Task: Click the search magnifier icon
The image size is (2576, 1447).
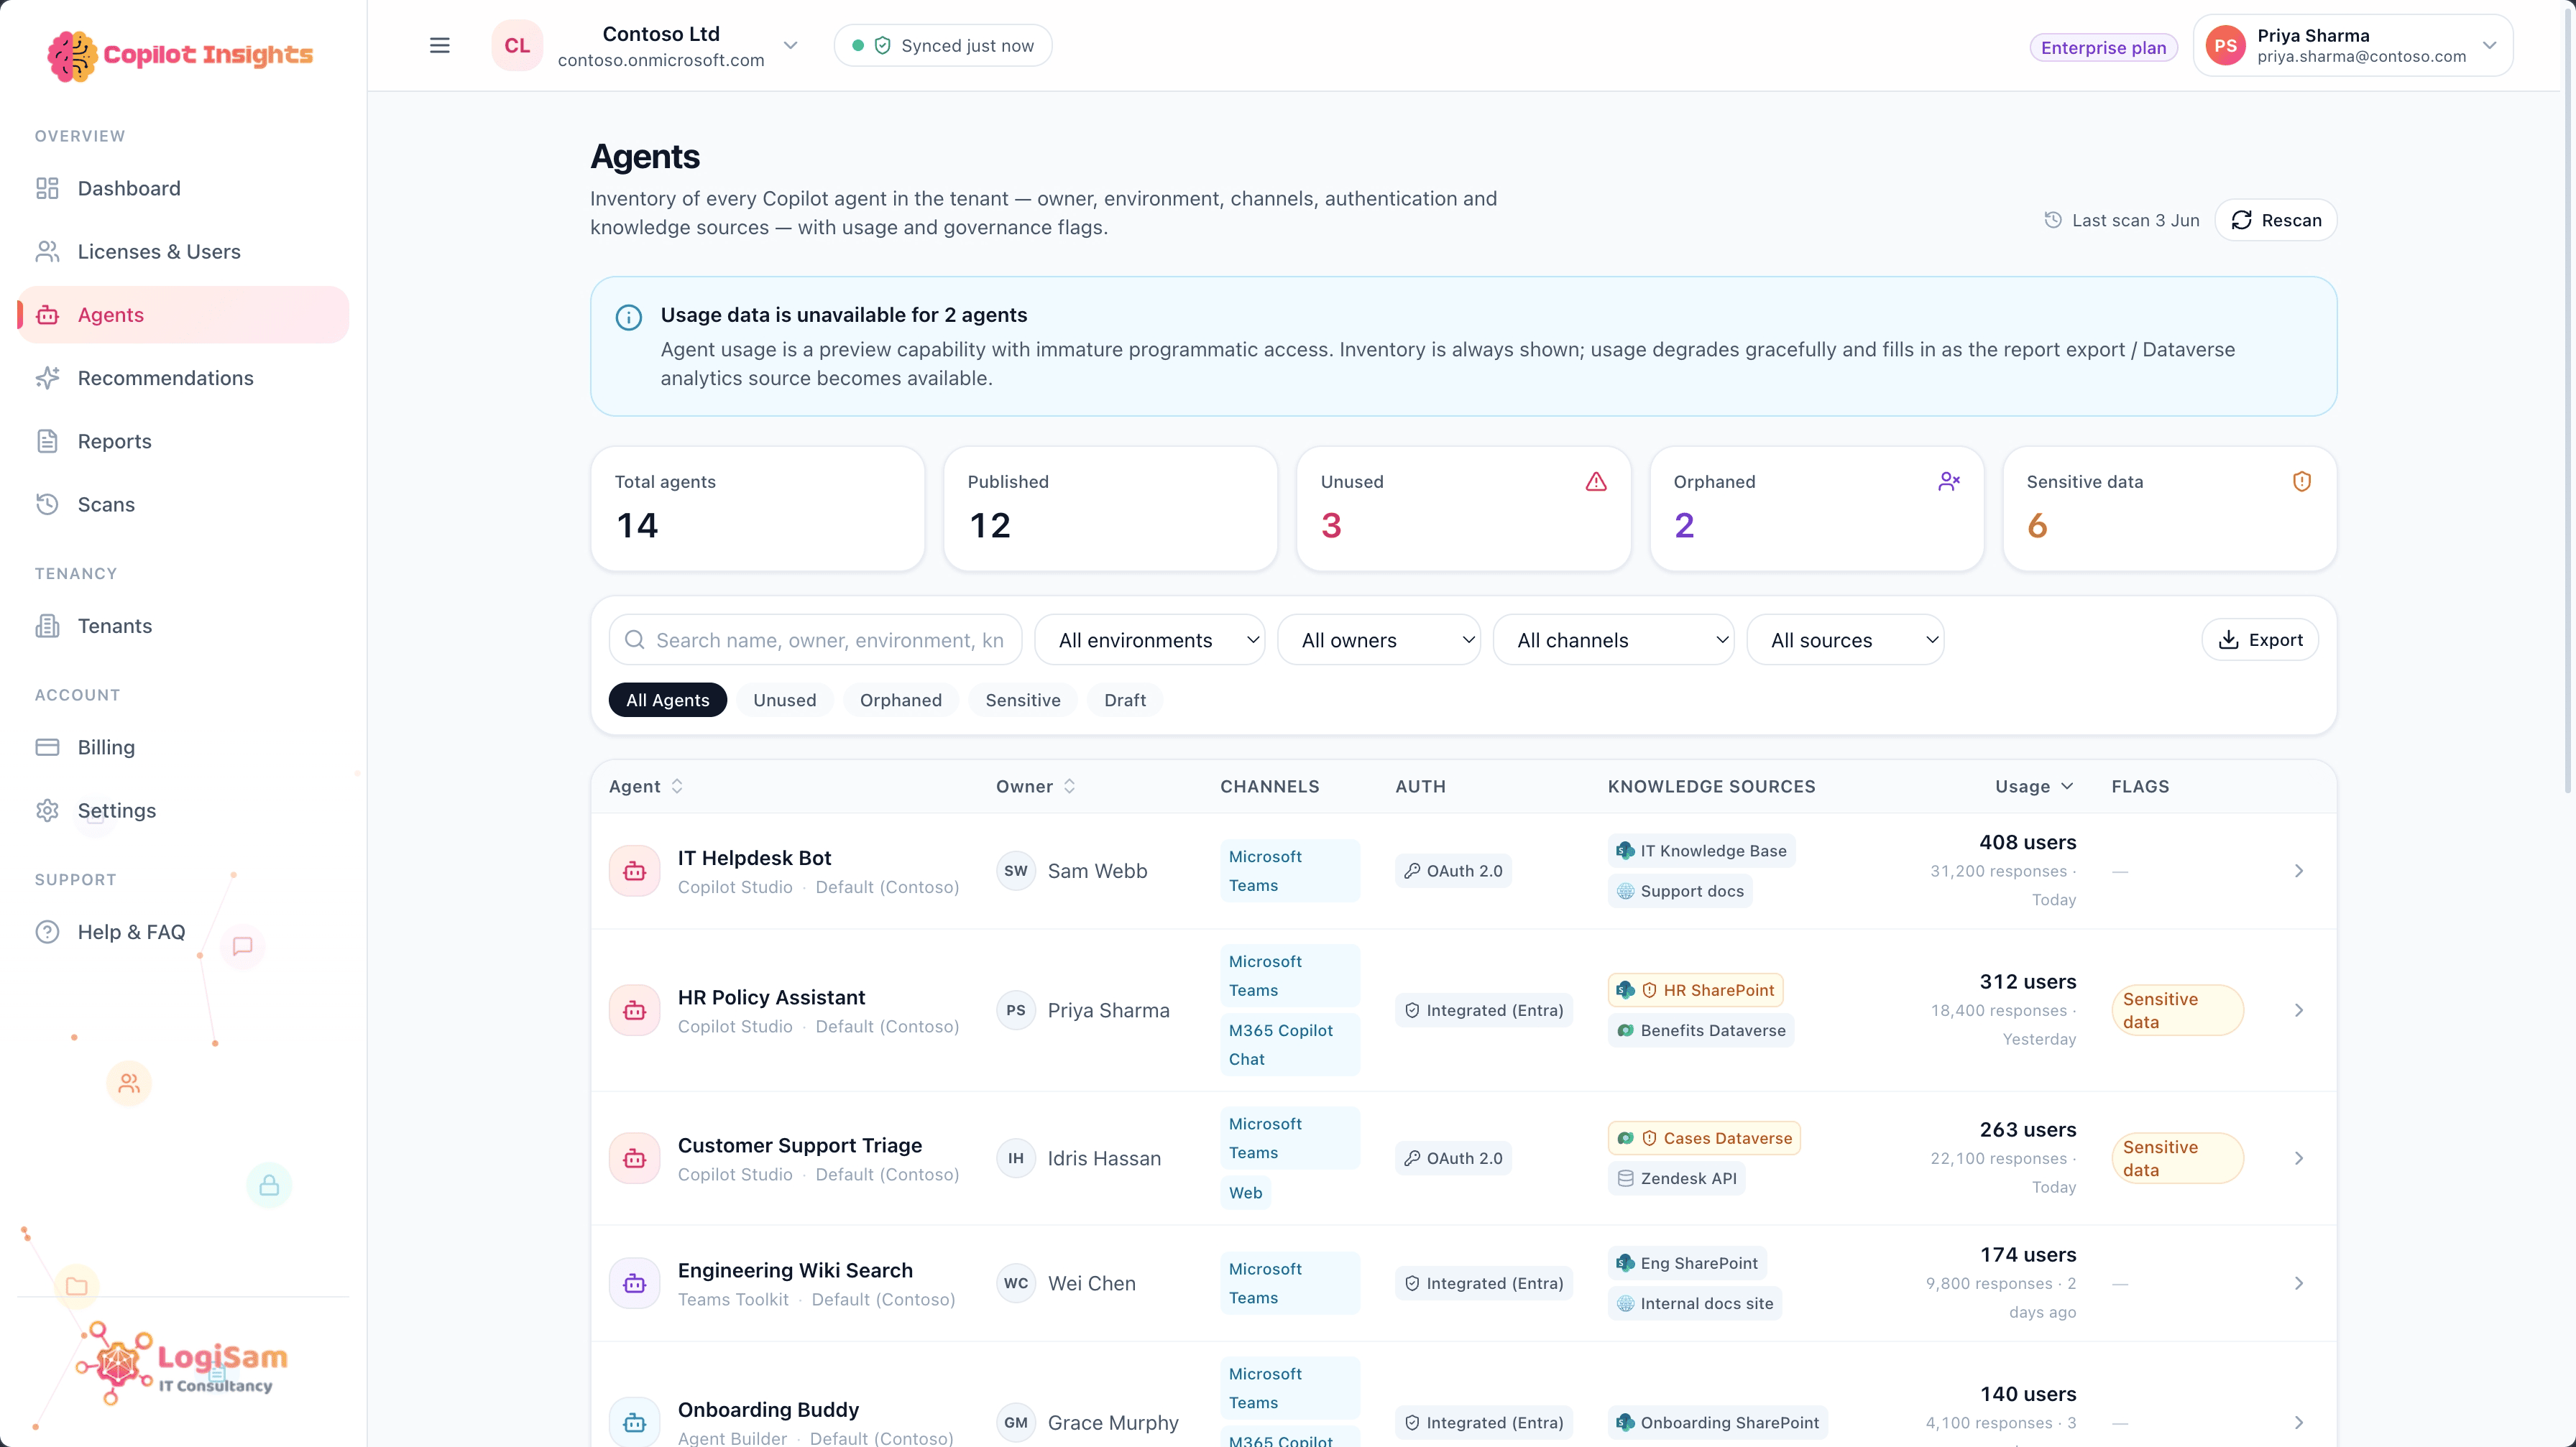Action: click(x=634, y=639)
